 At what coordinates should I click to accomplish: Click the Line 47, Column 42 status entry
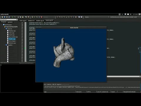pos(103,92)
